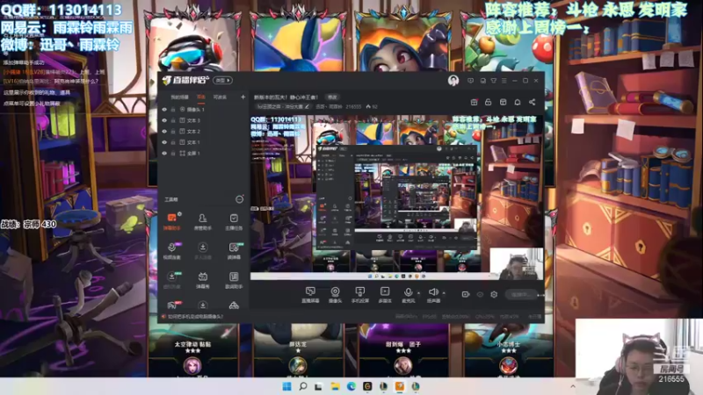703x395 pixels.
Task: Open the streamer tasks checklist tool
Action: pos(234,221)
